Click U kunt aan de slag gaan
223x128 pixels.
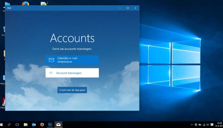(x=72, y=90)
